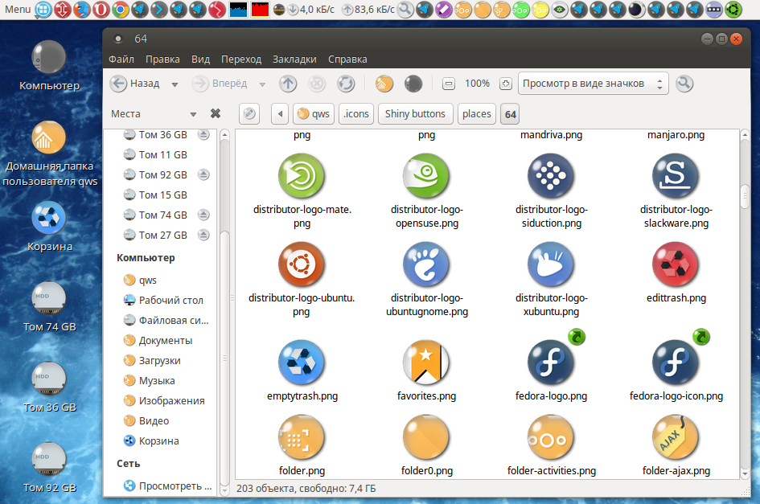Eject the Том 27 GB volume
The height and width of the screenshot is (504, 760).
(204, 235)
